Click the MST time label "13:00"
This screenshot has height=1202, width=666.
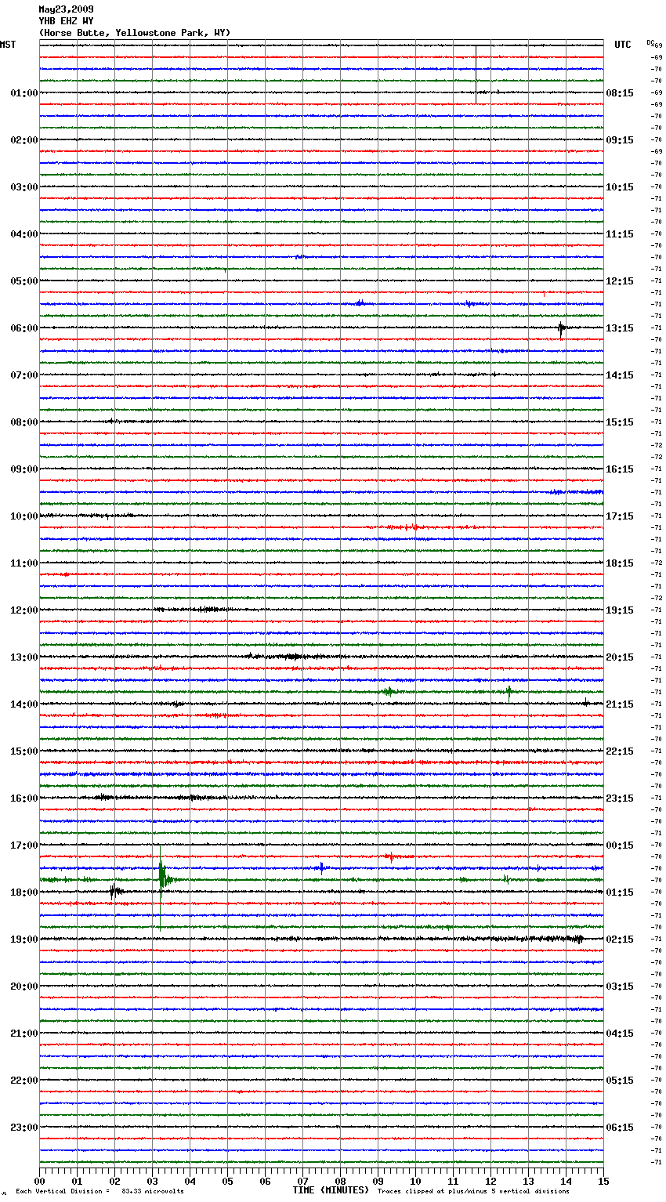coord(24,657)
